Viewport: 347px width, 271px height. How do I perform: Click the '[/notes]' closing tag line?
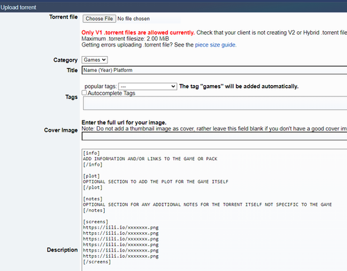[94, 210]
